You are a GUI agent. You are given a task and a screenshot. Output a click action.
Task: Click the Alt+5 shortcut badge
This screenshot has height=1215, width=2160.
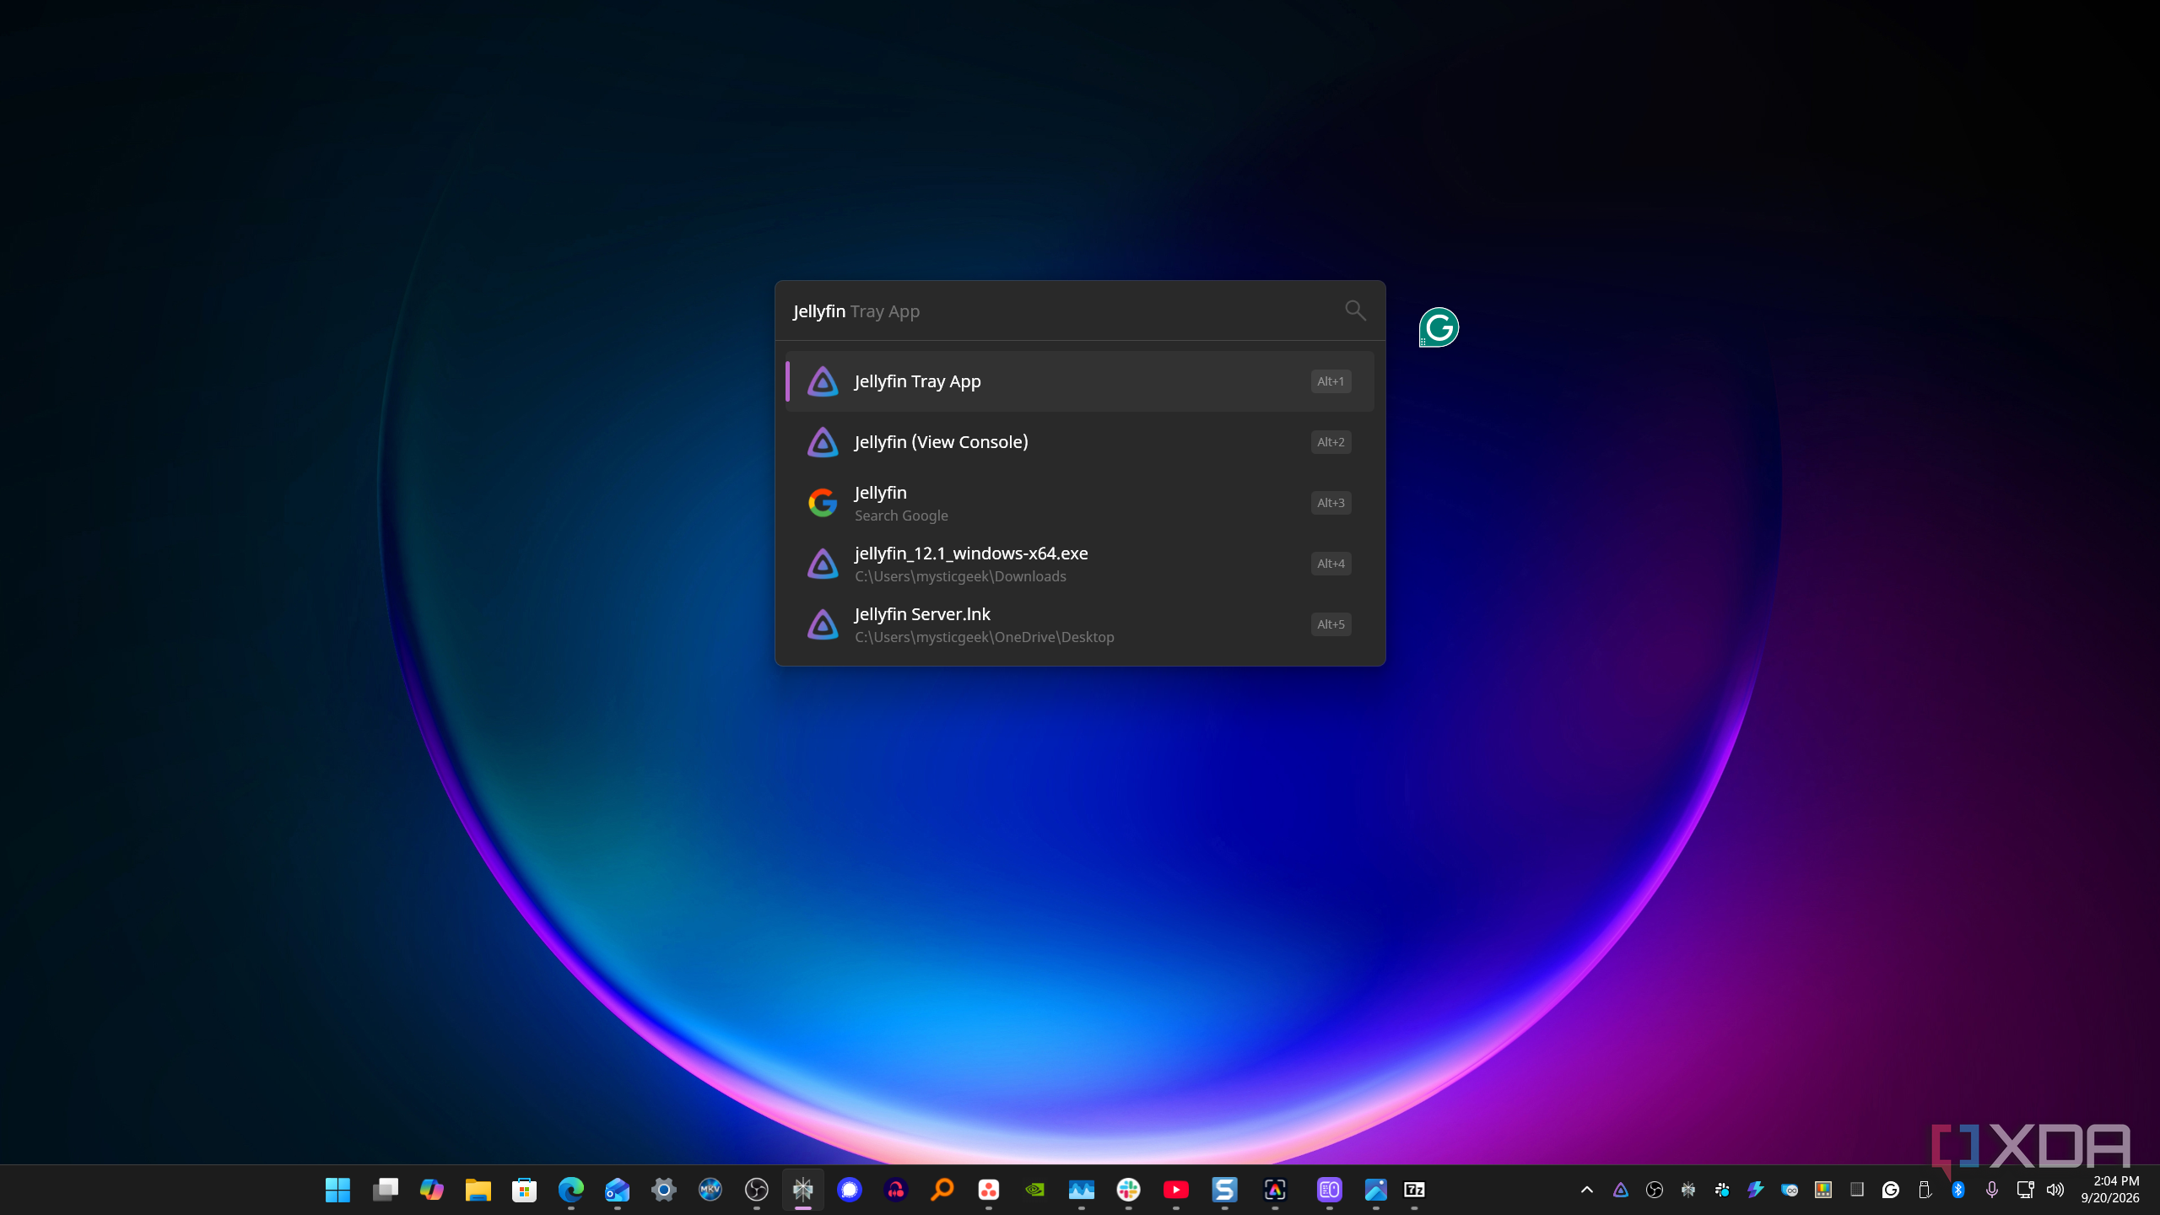click(x=1331, y=624)
